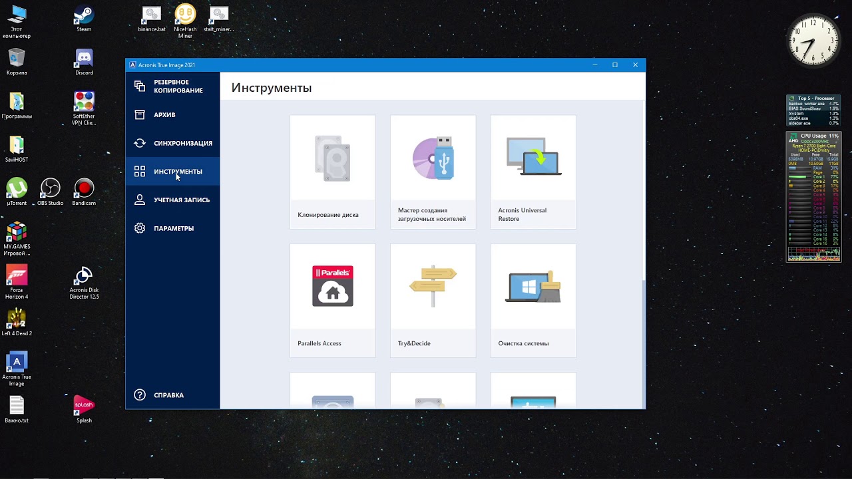Select NiceHash Miner desktop icon
Image resolution: width=852 pixels, height=479 pixels.
tap(185, 22)
